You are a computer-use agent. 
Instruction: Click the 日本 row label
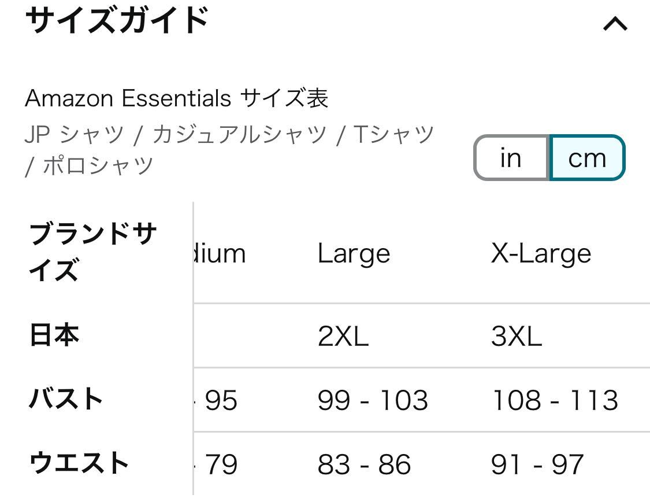(54, 335)
